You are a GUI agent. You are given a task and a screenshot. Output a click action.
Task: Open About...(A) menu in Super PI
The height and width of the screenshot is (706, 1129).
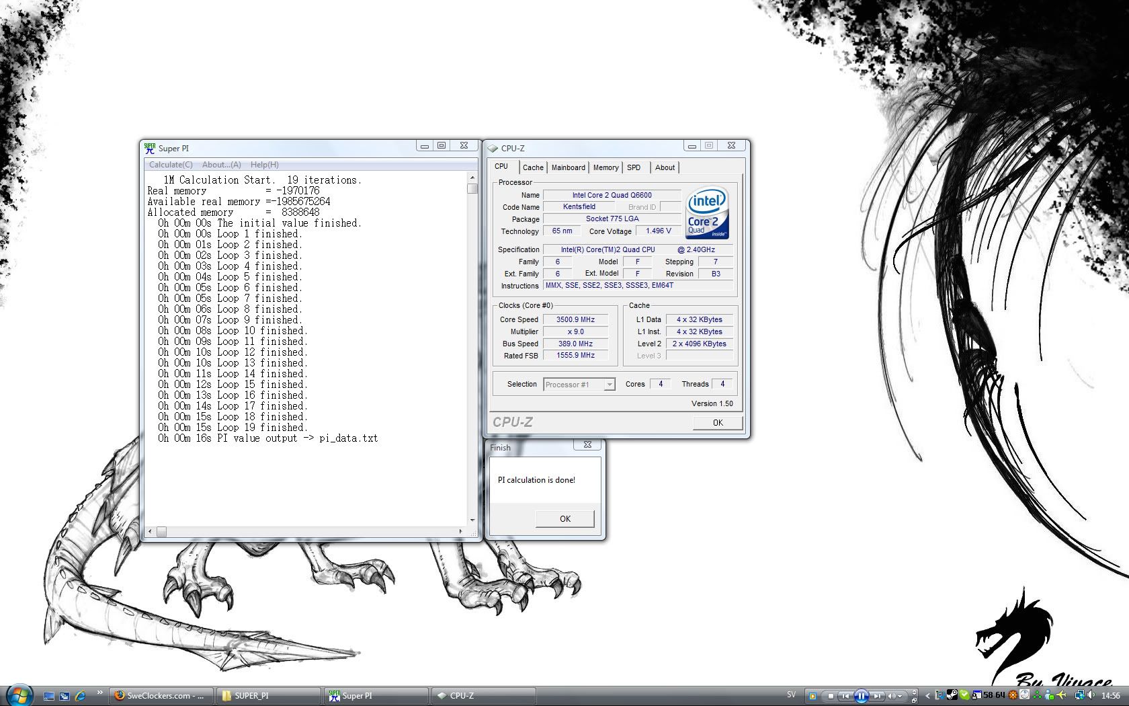pyautogui.click(x=222, y=165)
